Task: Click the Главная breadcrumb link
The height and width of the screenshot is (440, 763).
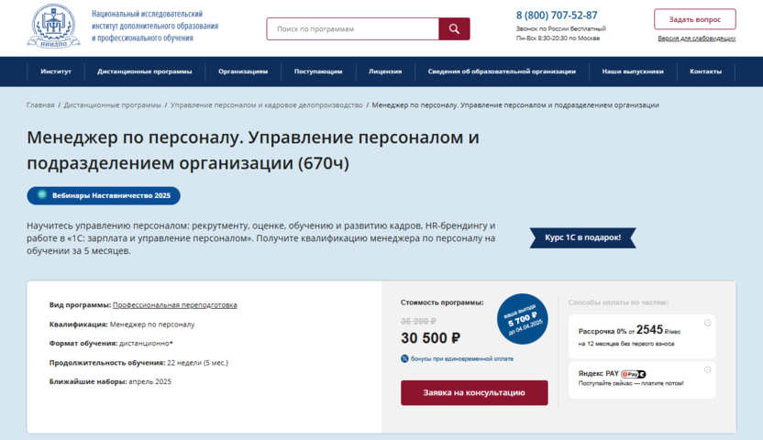Action: [40, 105]
